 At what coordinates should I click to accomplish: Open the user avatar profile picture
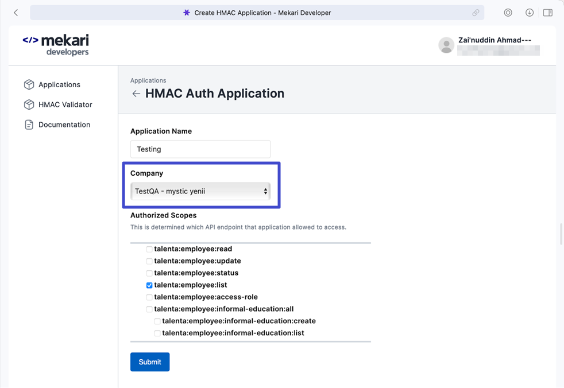point(446,45)
